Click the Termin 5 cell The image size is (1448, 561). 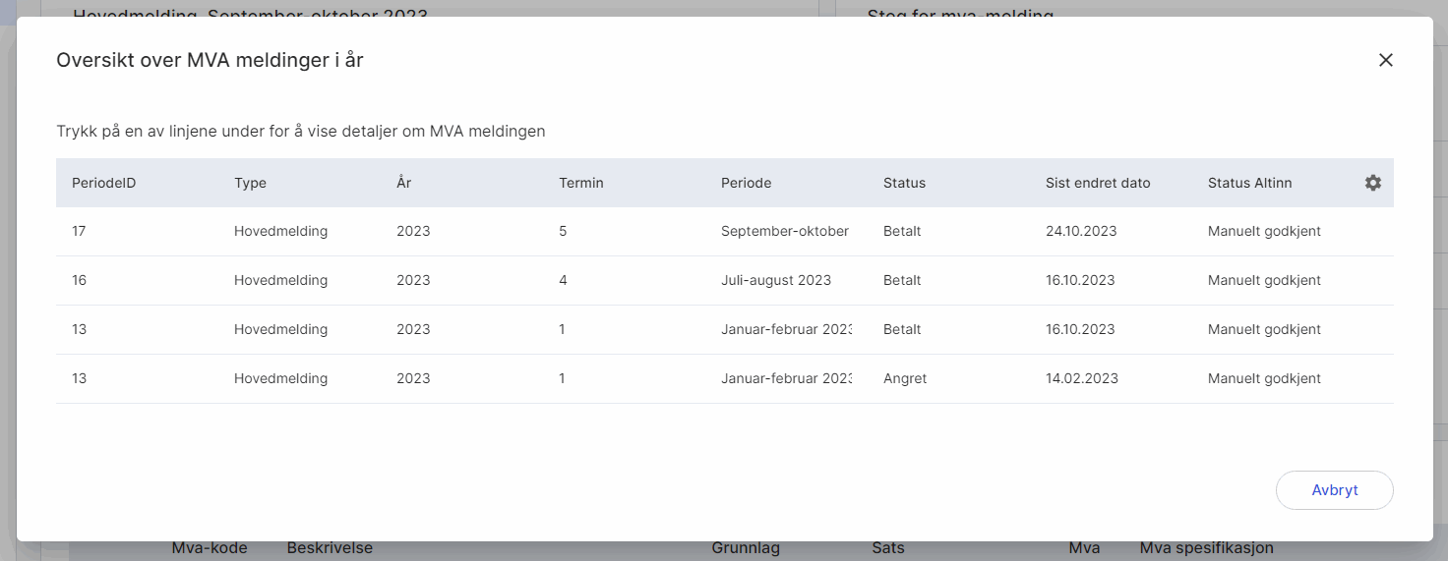pyautogui.click(x=563, y=232)
